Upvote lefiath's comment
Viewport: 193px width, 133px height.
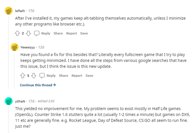17,33
